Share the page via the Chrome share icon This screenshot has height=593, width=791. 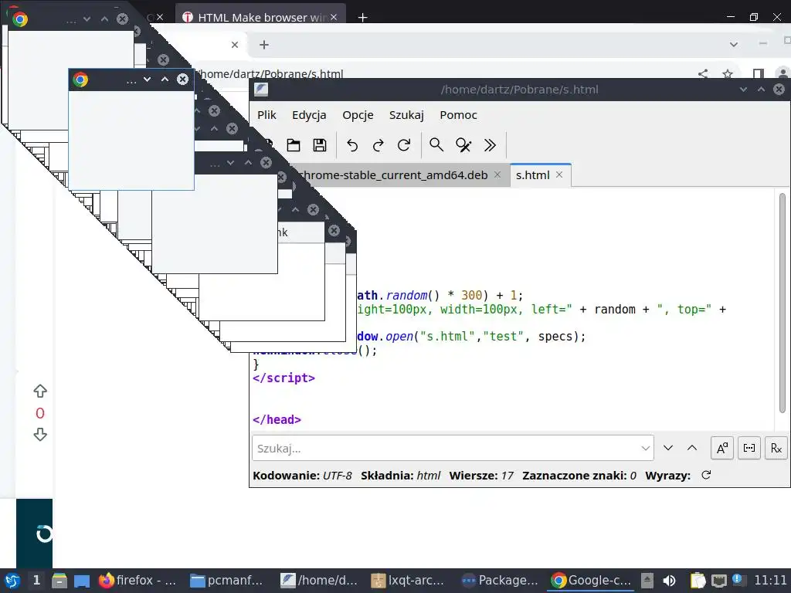pyautogui.click(x=703, y=75)
